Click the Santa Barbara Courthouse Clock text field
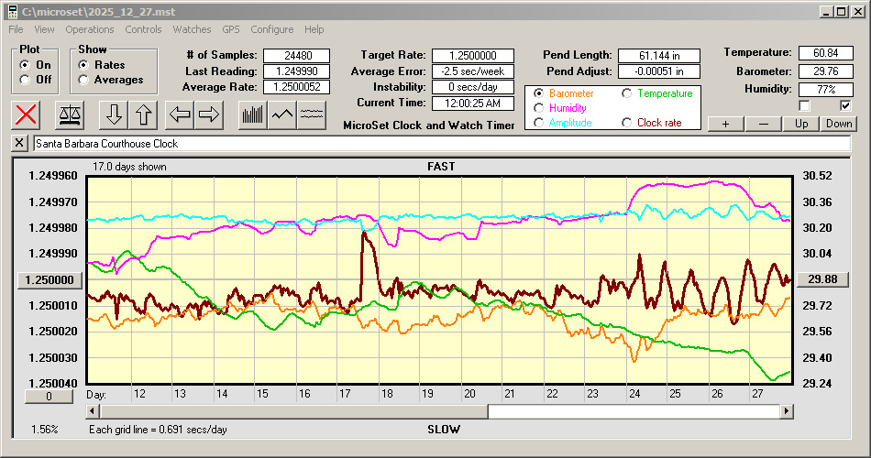This screenshot has width=871, height=458. pos(440,144)
